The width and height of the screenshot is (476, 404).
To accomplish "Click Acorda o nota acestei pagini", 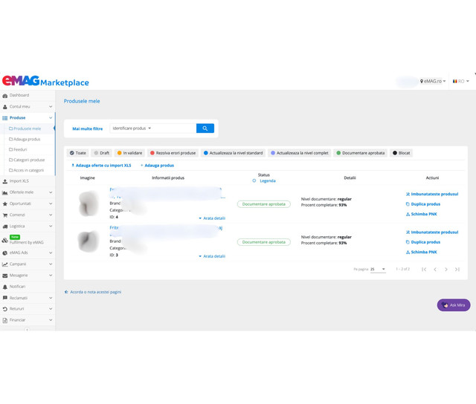I will point(96,292).
